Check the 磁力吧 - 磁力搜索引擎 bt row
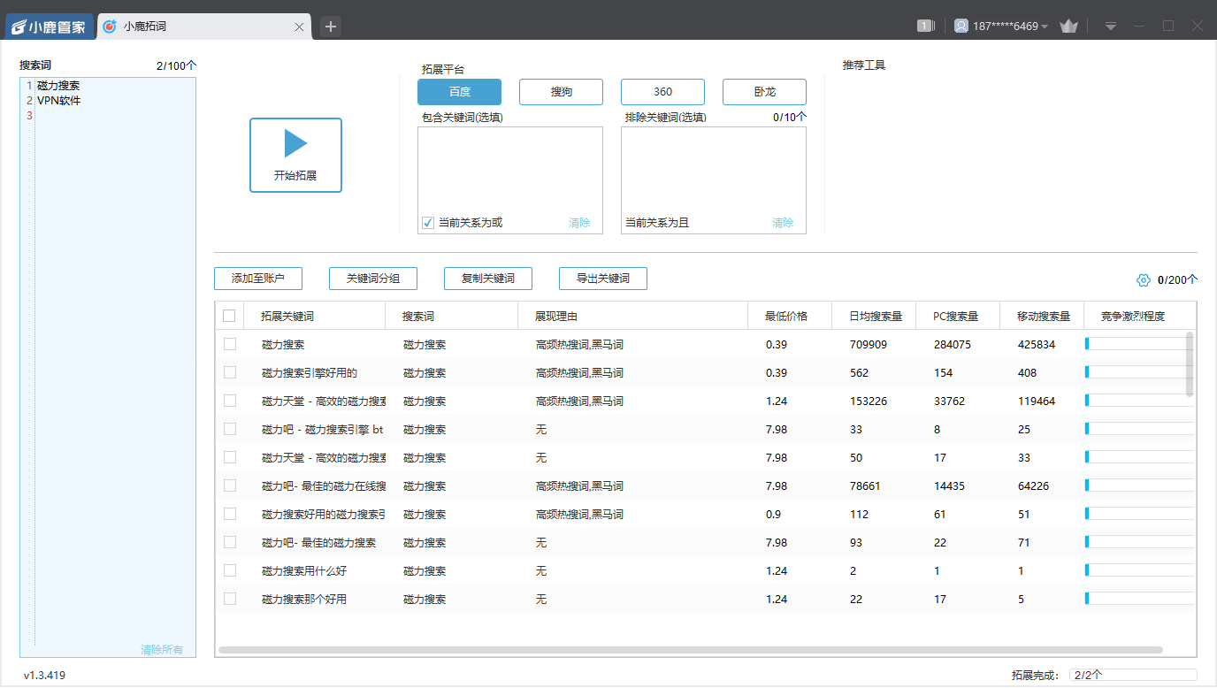Screen dimensions: 1217x688 pyautogui.click(x=230, y=429)
